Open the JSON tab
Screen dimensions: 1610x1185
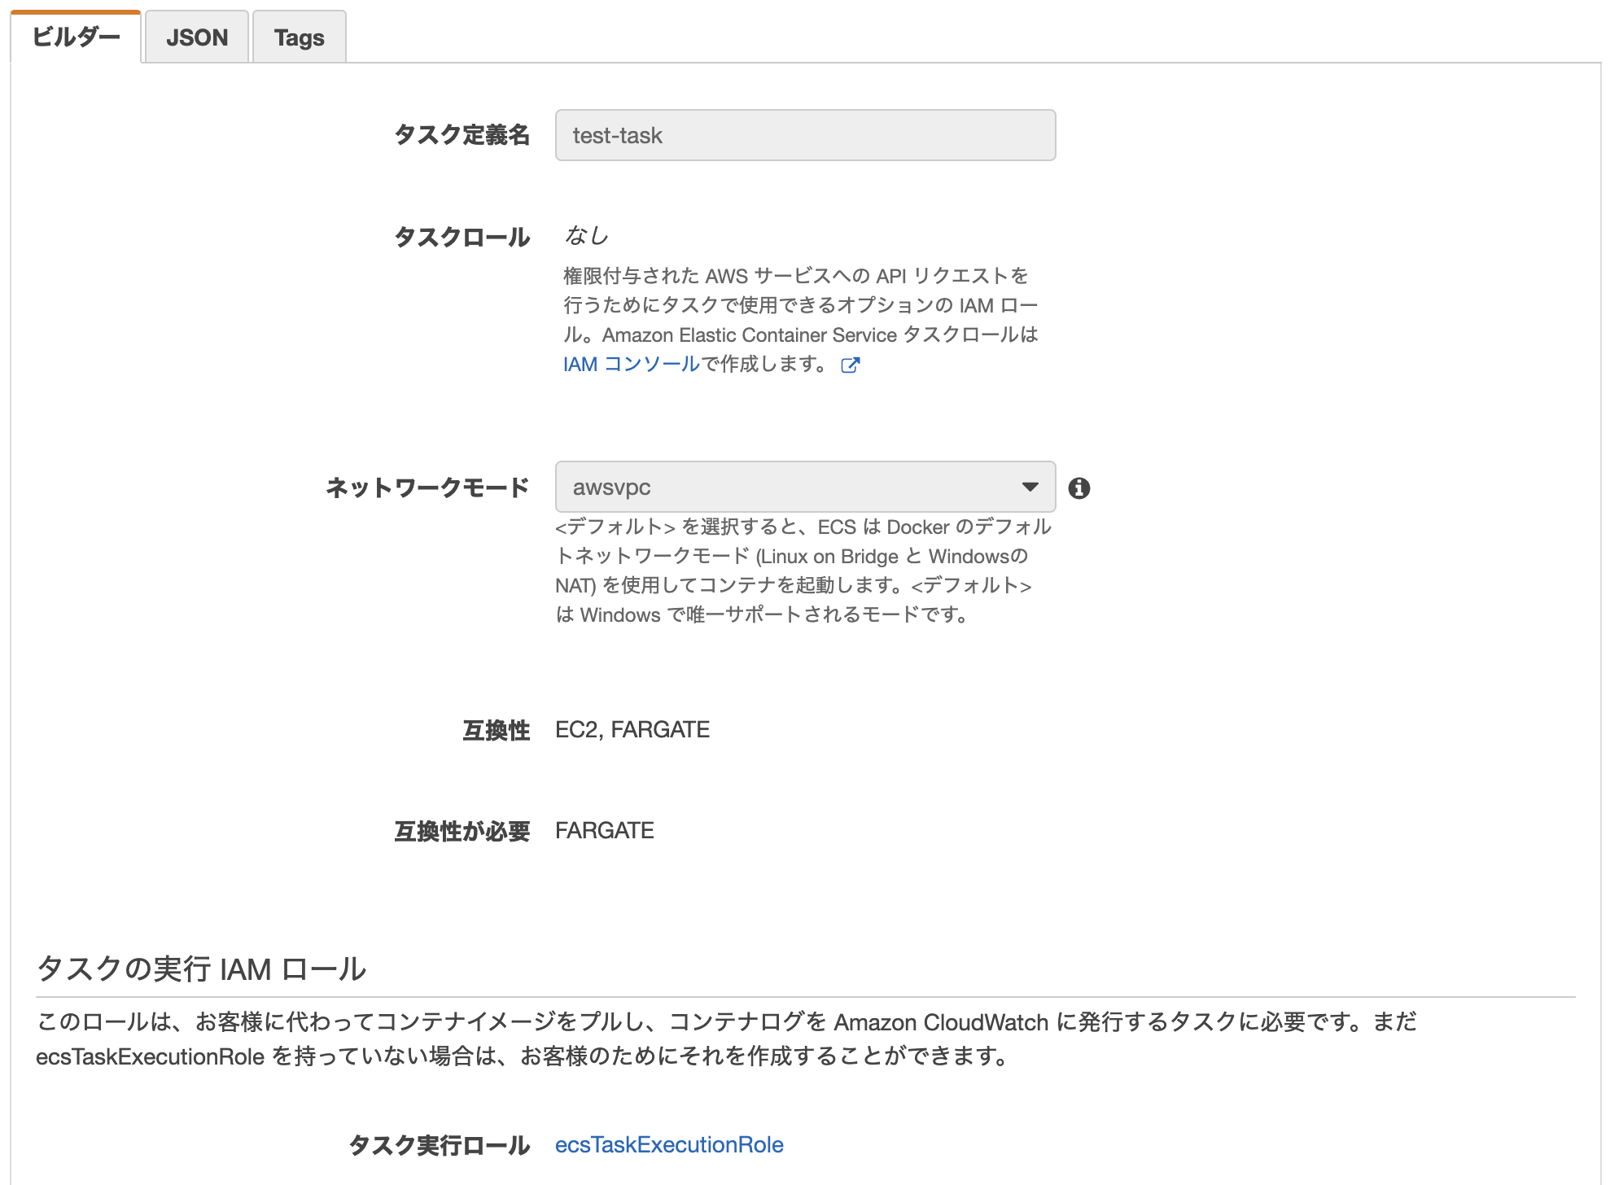(197, 37)
